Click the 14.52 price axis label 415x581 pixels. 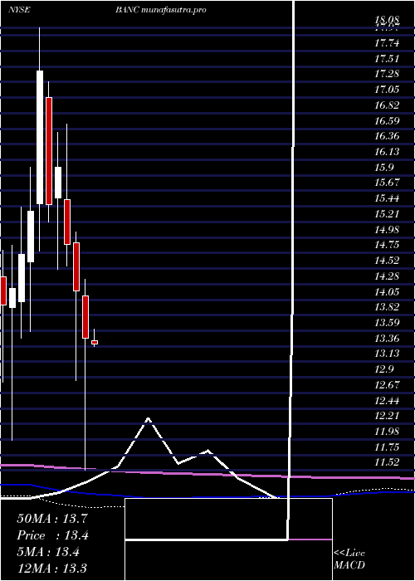tap(387, 261)
